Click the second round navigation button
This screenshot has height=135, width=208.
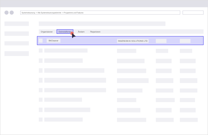[12, 13]
